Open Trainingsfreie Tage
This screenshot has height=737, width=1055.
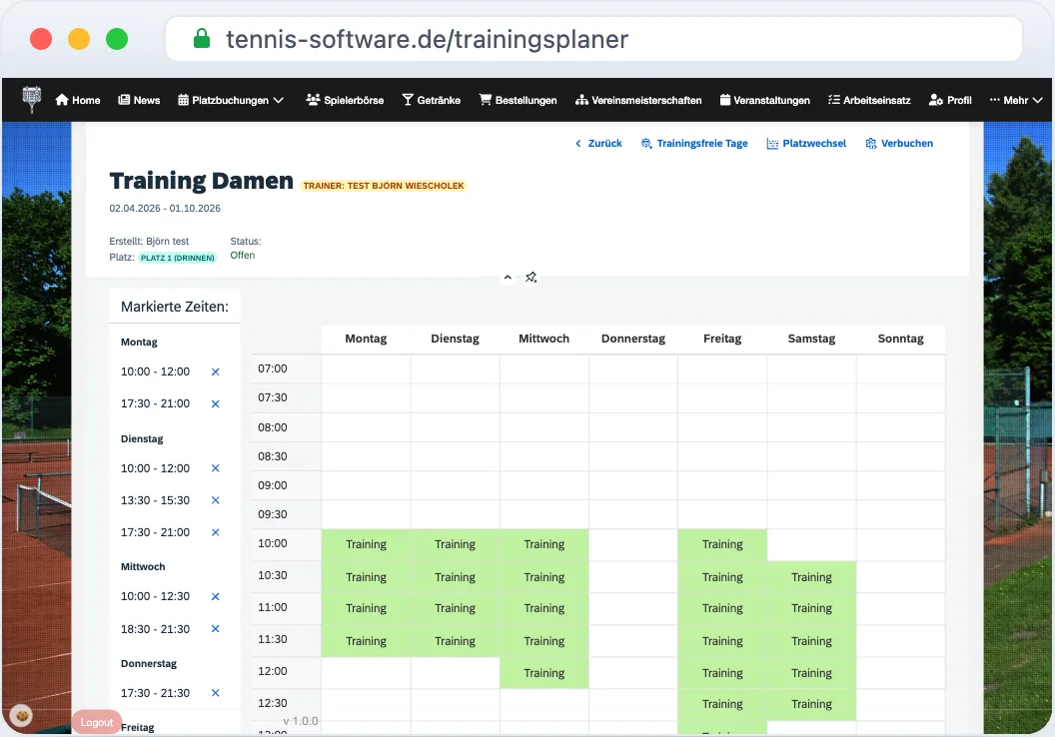tap(694, 143)
